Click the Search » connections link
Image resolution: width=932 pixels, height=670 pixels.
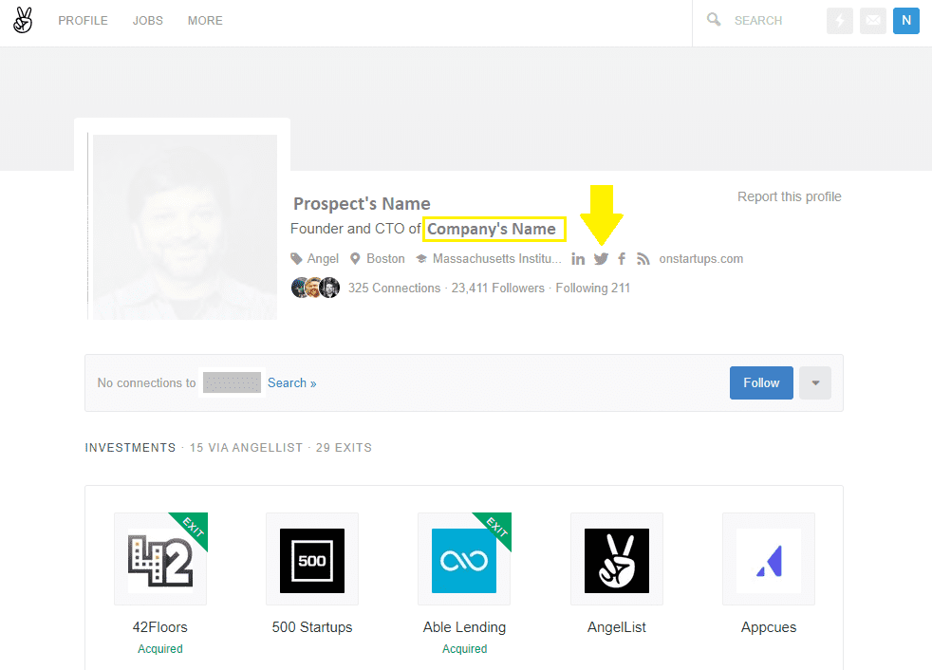[291, 383]
